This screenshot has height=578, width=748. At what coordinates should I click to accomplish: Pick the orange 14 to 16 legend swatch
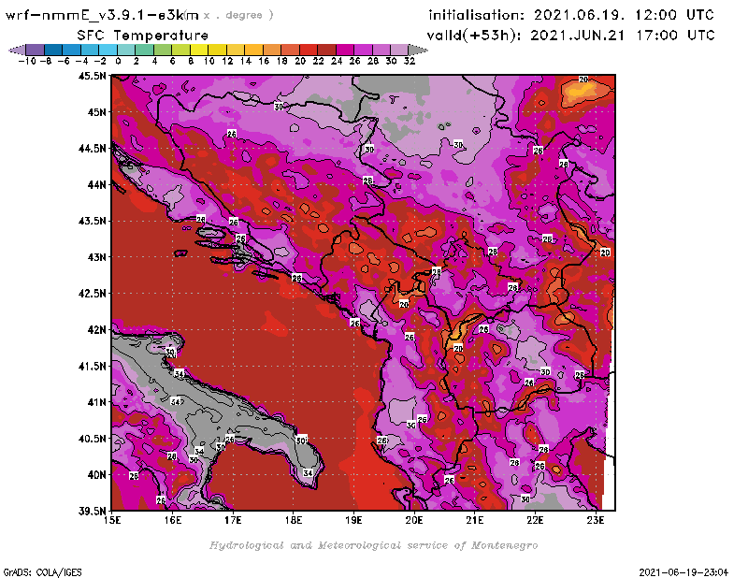click(x=253, y=50)
